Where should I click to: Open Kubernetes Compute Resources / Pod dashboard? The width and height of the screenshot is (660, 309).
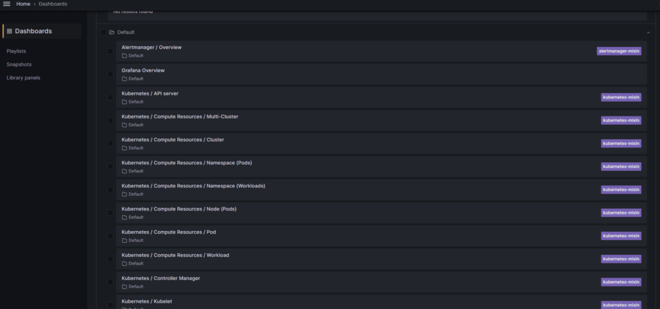169,232
